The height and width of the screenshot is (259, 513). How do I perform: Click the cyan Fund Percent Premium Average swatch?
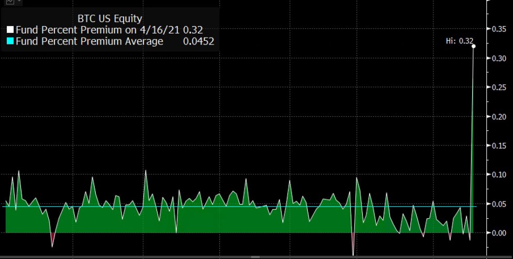click(x=9, y=41)
